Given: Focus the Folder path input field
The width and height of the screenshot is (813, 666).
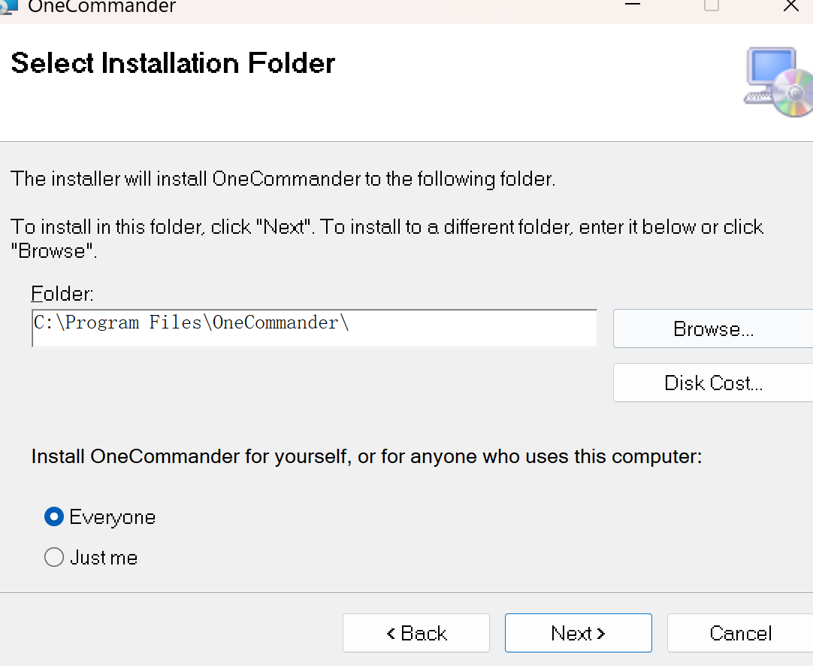Looking at the screenshot, I should [x=314, y=328].
